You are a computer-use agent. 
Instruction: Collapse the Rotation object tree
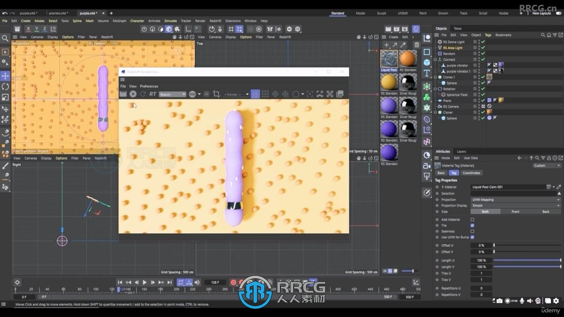pos(435,89)
